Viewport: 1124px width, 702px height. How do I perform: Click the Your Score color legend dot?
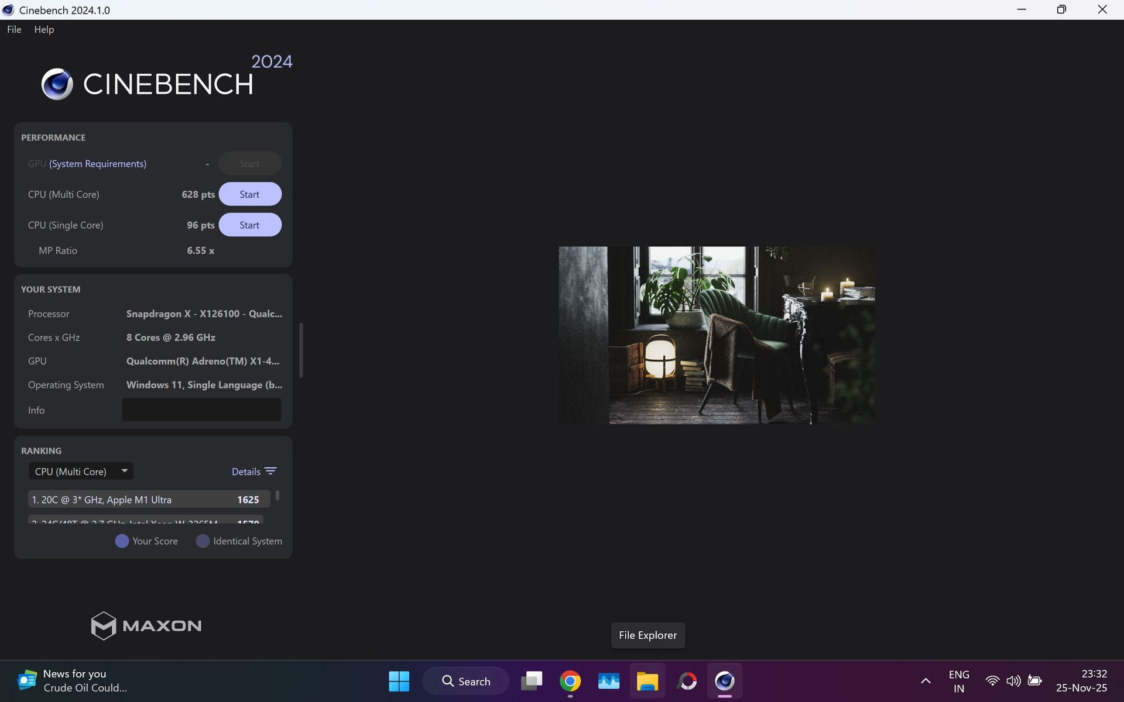pyautogui.click(x=122, y=541)
